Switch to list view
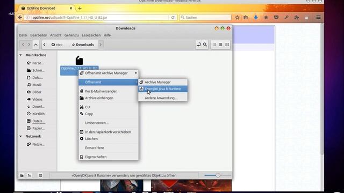 220,44
